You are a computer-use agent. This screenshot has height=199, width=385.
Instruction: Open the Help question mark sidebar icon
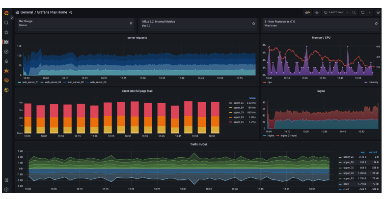pos(7,190)
